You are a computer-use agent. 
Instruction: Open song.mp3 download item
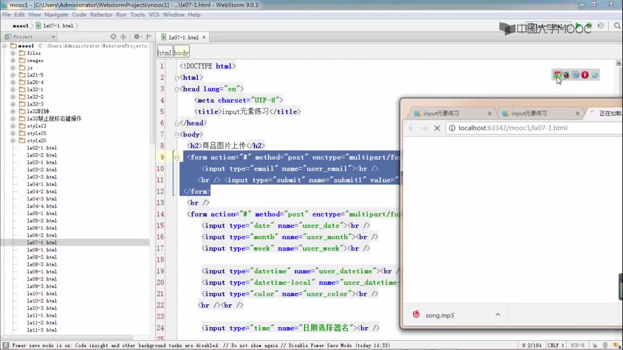point(440,315)
